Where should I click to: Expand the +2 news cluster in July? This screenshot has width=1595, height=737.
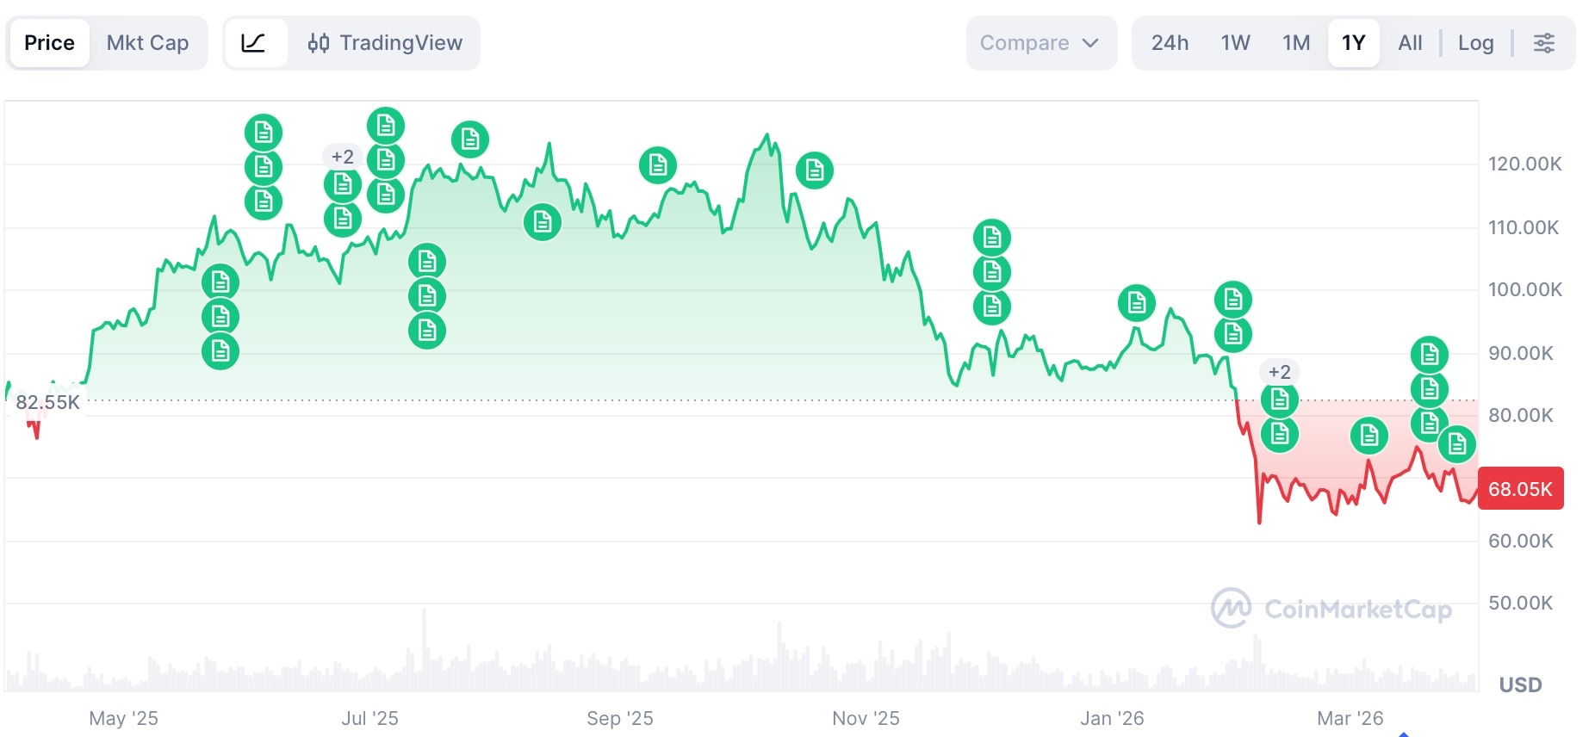click(343, 157)
